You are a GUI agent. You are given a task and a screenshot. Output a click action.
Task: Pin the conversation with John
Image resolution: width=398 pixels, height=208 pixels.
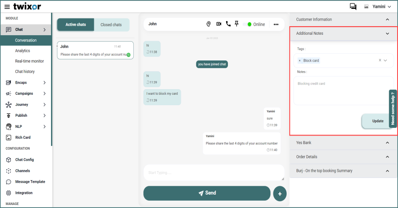(x=236, y=24)
